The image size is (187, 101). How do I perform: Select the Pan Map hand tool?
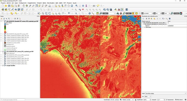[x=24, y=6]
